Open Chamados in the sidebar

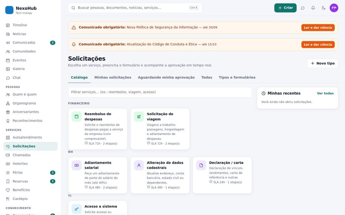click(x=30, y=155)
